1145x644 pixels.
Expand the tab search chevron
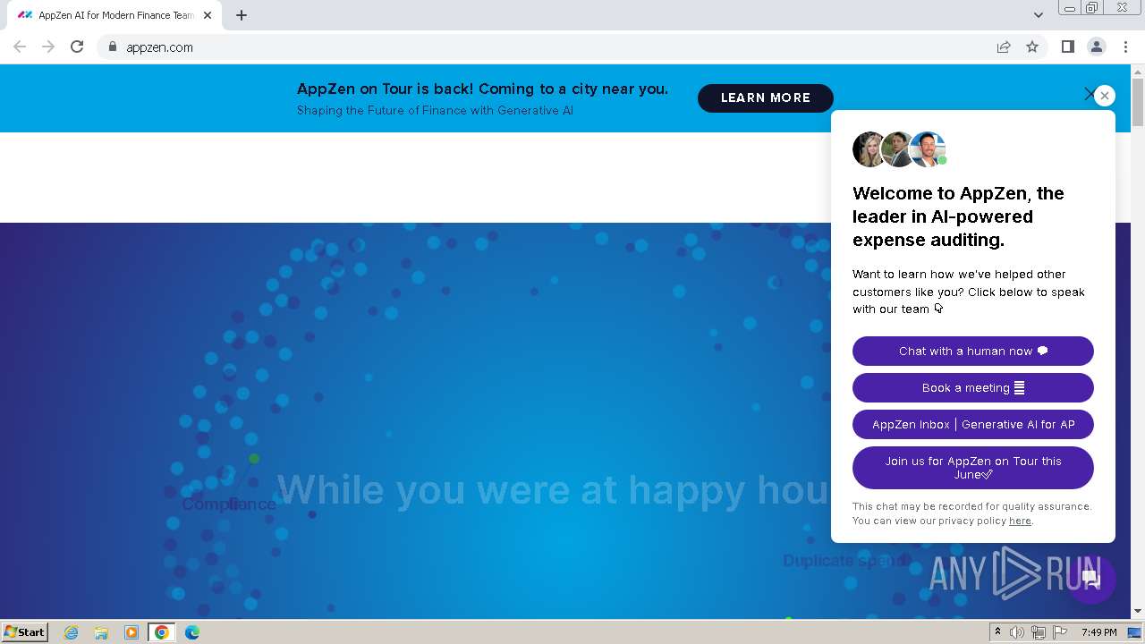click(x=1038, y=15)
